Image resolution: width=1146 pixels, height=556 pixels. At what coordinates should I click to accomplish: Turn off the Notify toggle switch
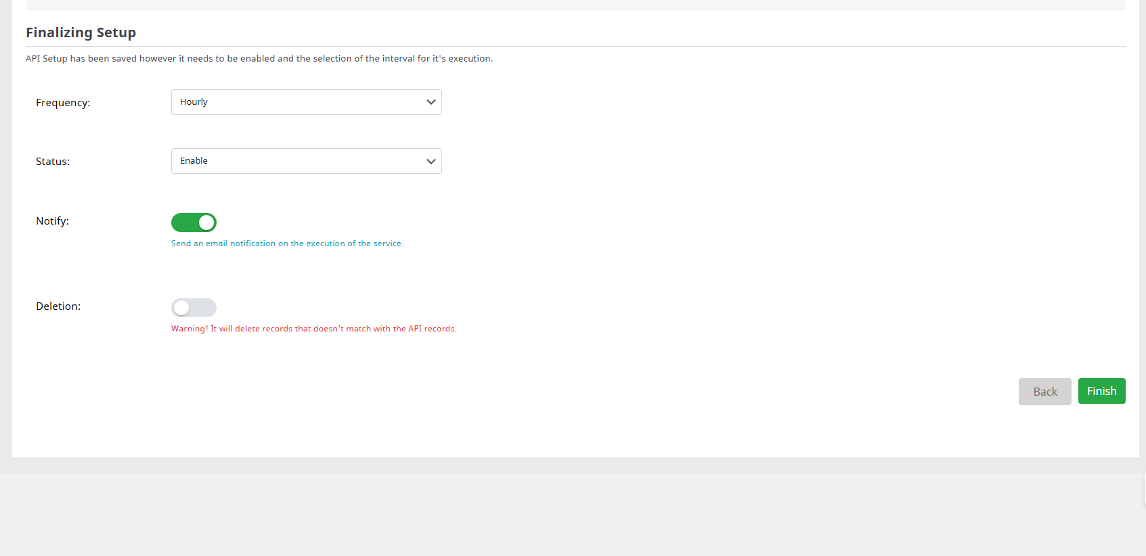pos(194,223)
